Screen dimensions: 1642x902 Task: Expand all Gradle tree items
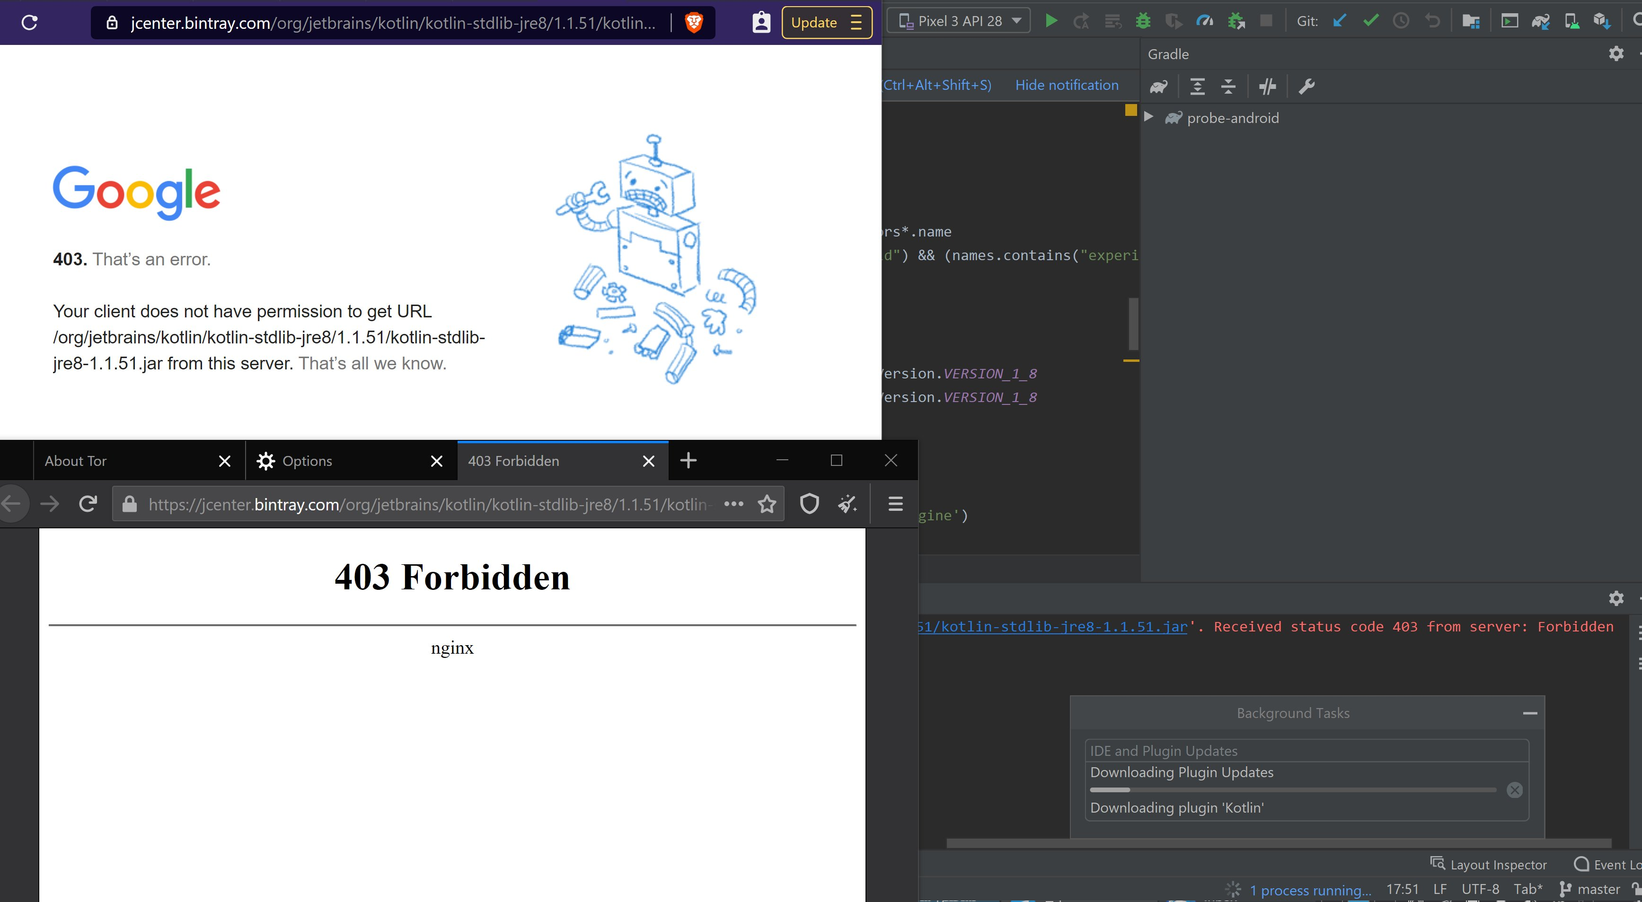pyautogui.click(x=1198, y=87)
